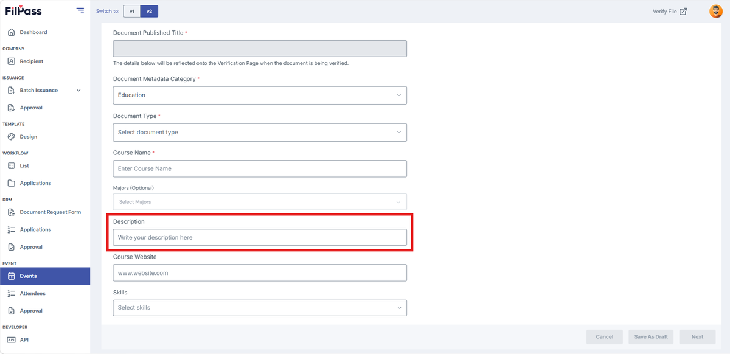
Task: Click the Attendees list icon
Action: point(11,293)
